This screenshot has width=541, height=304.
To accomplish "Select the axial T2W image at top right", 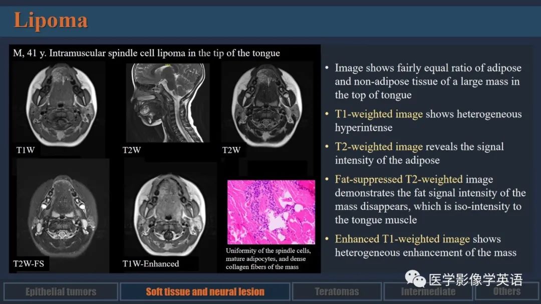I will point(266,105).
